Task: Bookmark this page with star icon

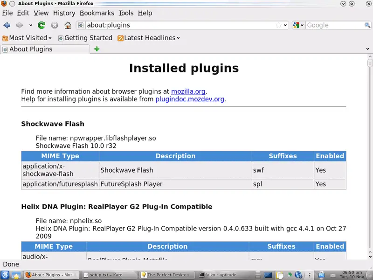Action: pos(278,25)
